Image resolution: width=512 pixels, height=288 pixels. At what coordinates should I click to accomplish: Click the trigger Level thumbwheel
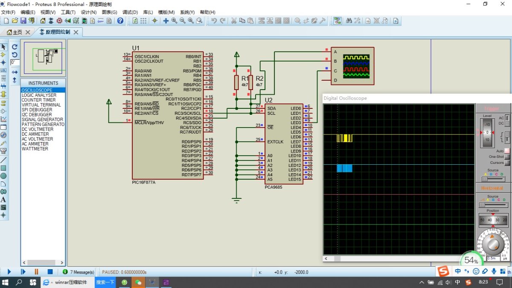487,132
